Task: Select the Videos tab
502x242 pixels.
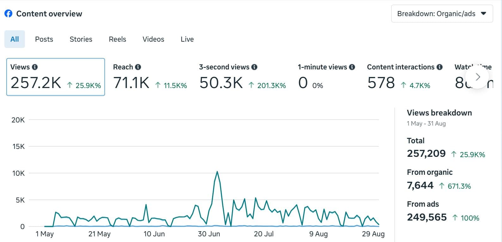Action: [153, 39]
